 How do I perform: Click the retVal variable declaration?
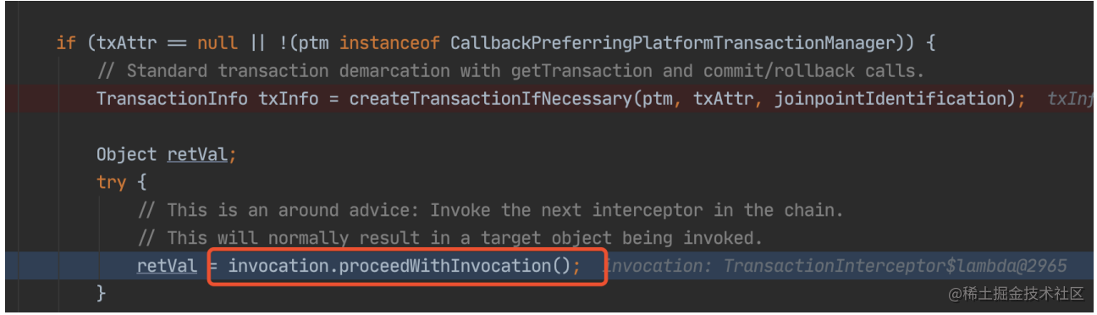(197, 154)
